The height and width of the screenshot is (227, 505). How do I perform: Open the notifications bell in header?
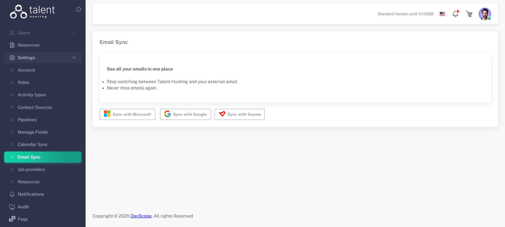(456, 14)
